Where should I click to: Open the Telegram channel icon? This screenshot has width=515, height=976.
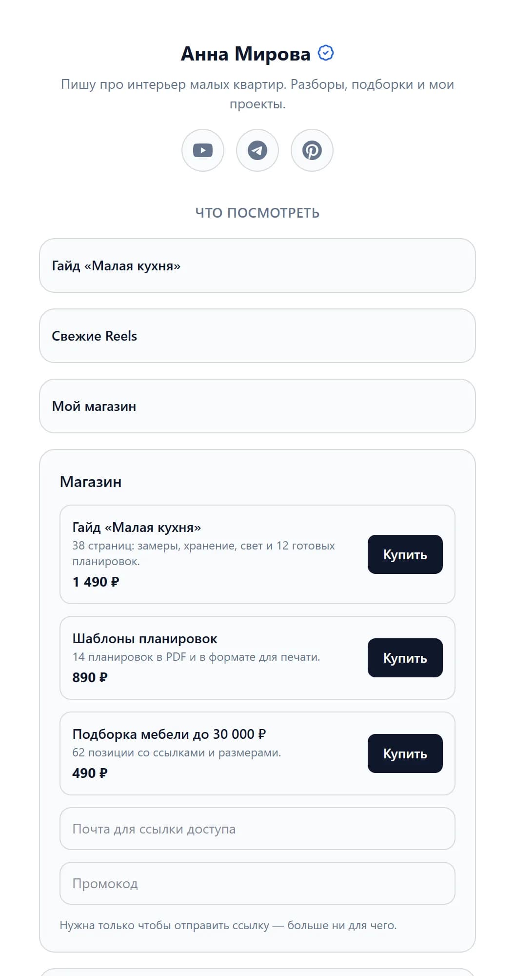pos(257,150)
